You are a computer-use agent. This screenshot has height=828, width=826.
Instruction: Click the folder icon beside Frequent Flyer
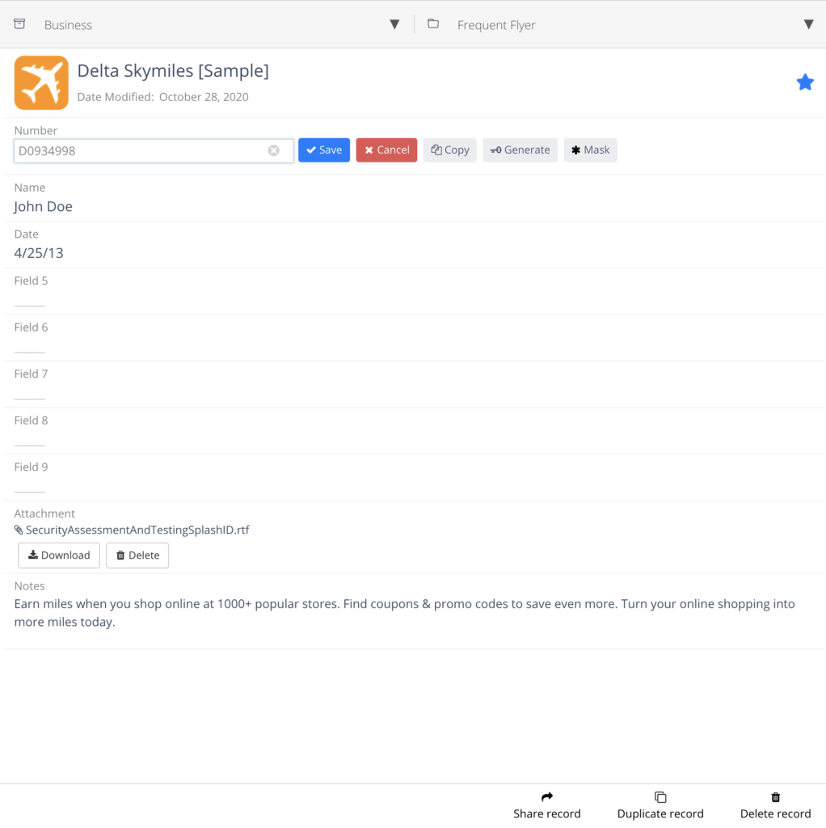[433, 24]
